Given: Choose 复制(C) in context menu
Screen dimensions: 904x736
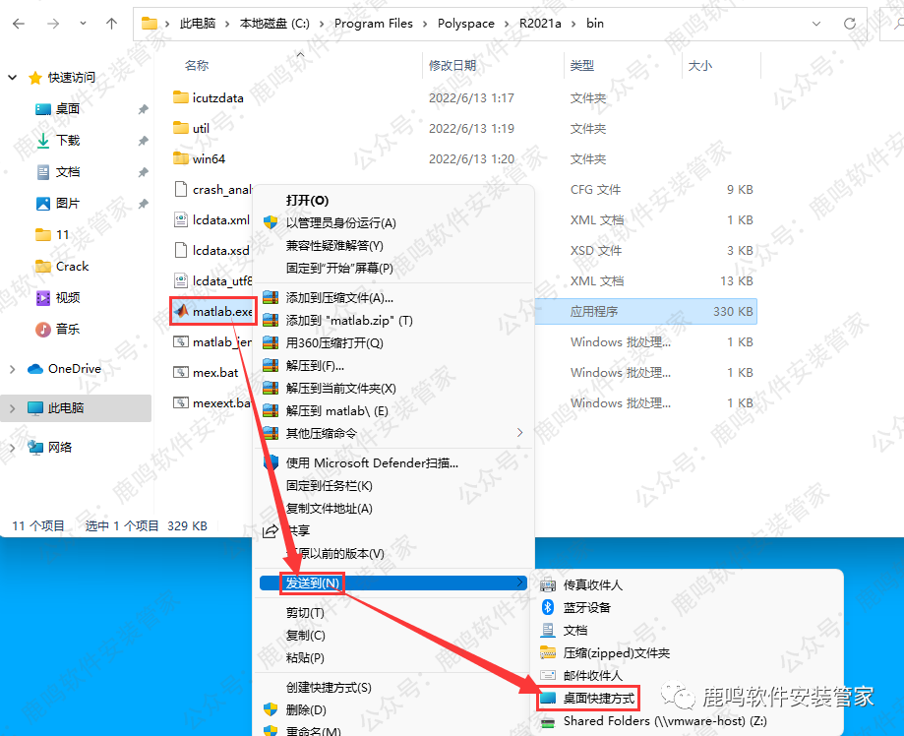Looking at the screenshot, I should [x=306, y=635].
